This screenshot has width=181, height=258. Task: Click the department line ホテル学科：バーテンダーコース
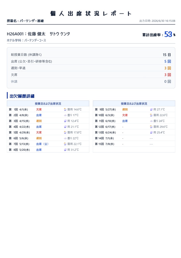point(26,40)
